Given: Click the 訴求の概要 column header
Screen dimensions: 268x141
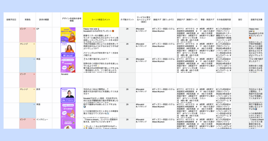Looking at the screenshot, I should click(44, 20).
